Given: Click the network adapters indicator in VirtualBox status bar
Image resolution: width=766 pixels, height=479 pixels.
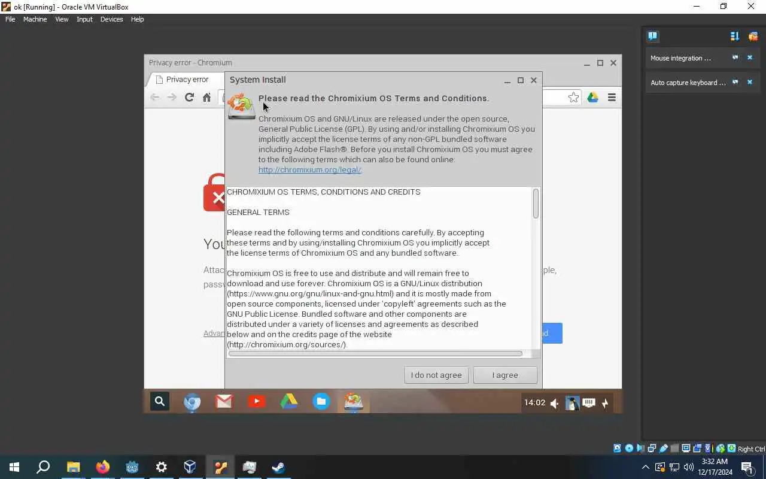Looking at the screenshot, I should (651, 448).
